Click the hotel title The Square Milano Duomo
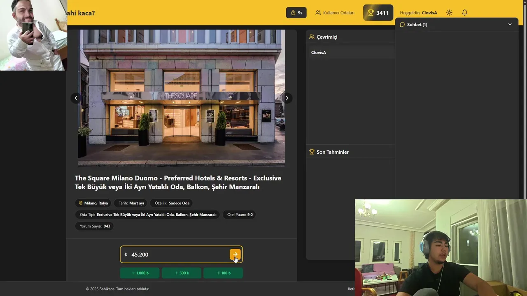This screenshot has height=296, width=527. [x=178, y=183]
